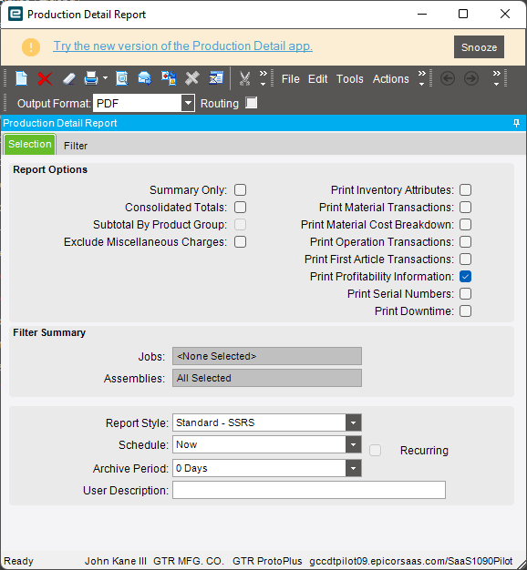Enable the Summary Only checkbox
Image resolution: width=527 pixels, height=570 pixels.
240,190
